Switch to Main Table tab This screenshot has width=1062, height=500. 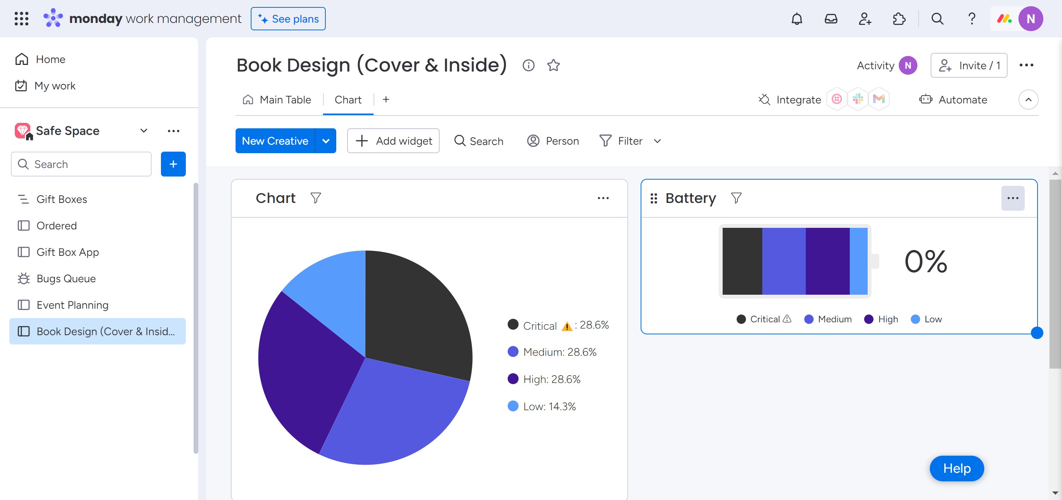tap(277, 100)
